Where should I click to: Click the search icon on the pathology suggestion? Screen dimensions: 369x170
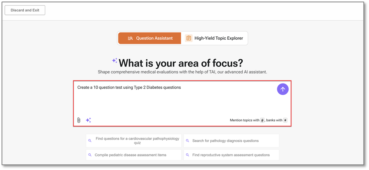coord(187,141)
